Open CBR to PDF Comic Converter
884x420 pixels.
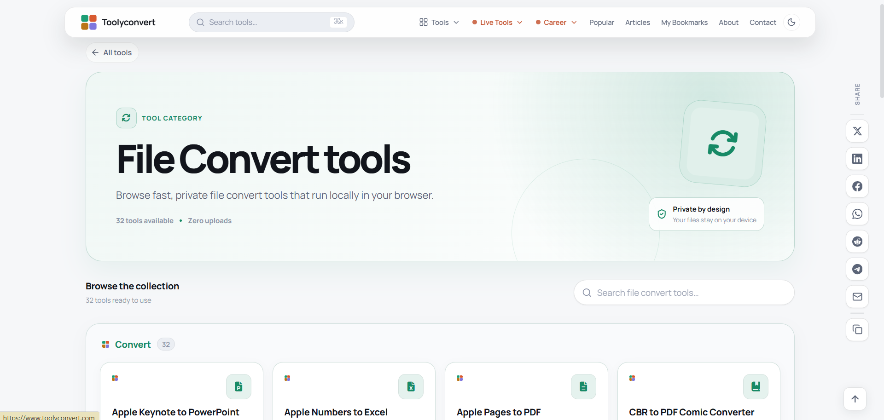click(692, 412)
